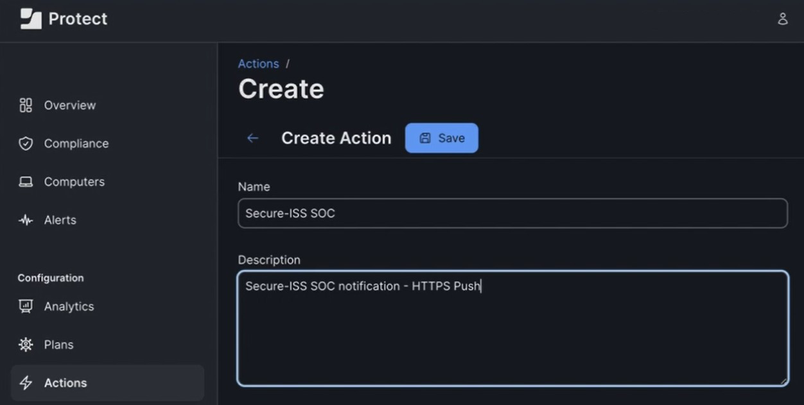Click the Computers laptop icon
This screenshot has height=405, width=804.
[26, 182]
